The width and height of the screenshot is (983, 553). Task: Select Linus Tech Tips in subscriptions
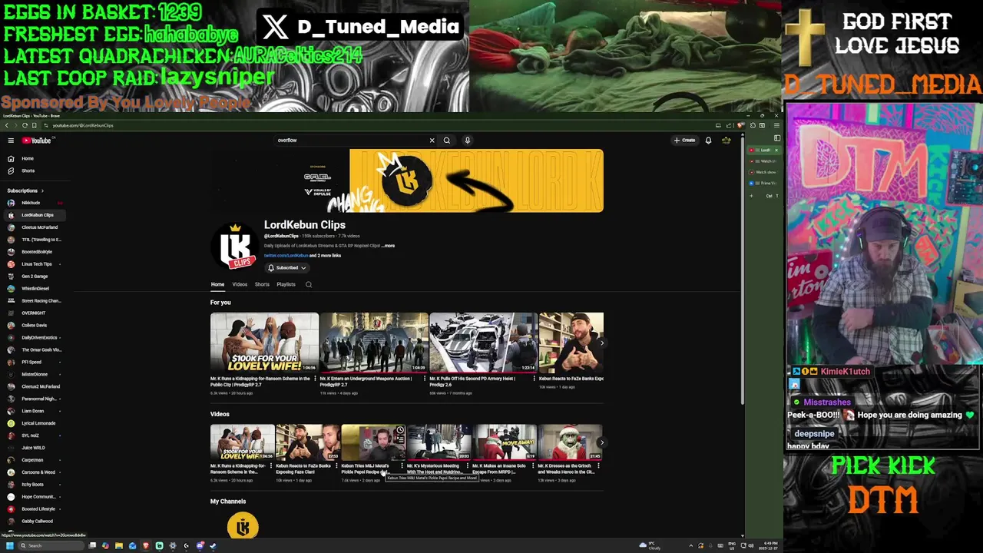(x=35, y=264)
